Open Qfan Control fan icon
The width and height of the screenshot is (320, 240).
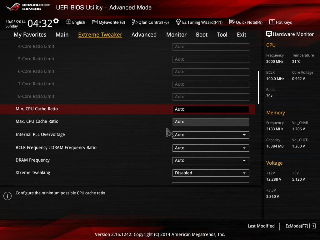pos(134,22)
